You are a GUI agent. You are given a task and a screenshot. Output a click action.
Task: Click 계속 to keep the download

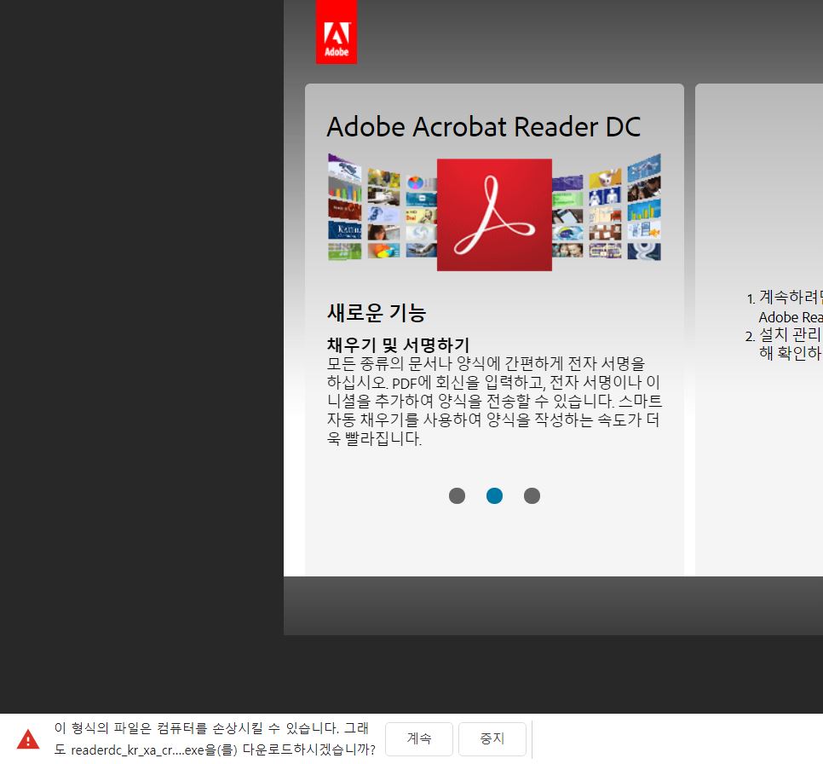tap(419, 738)
